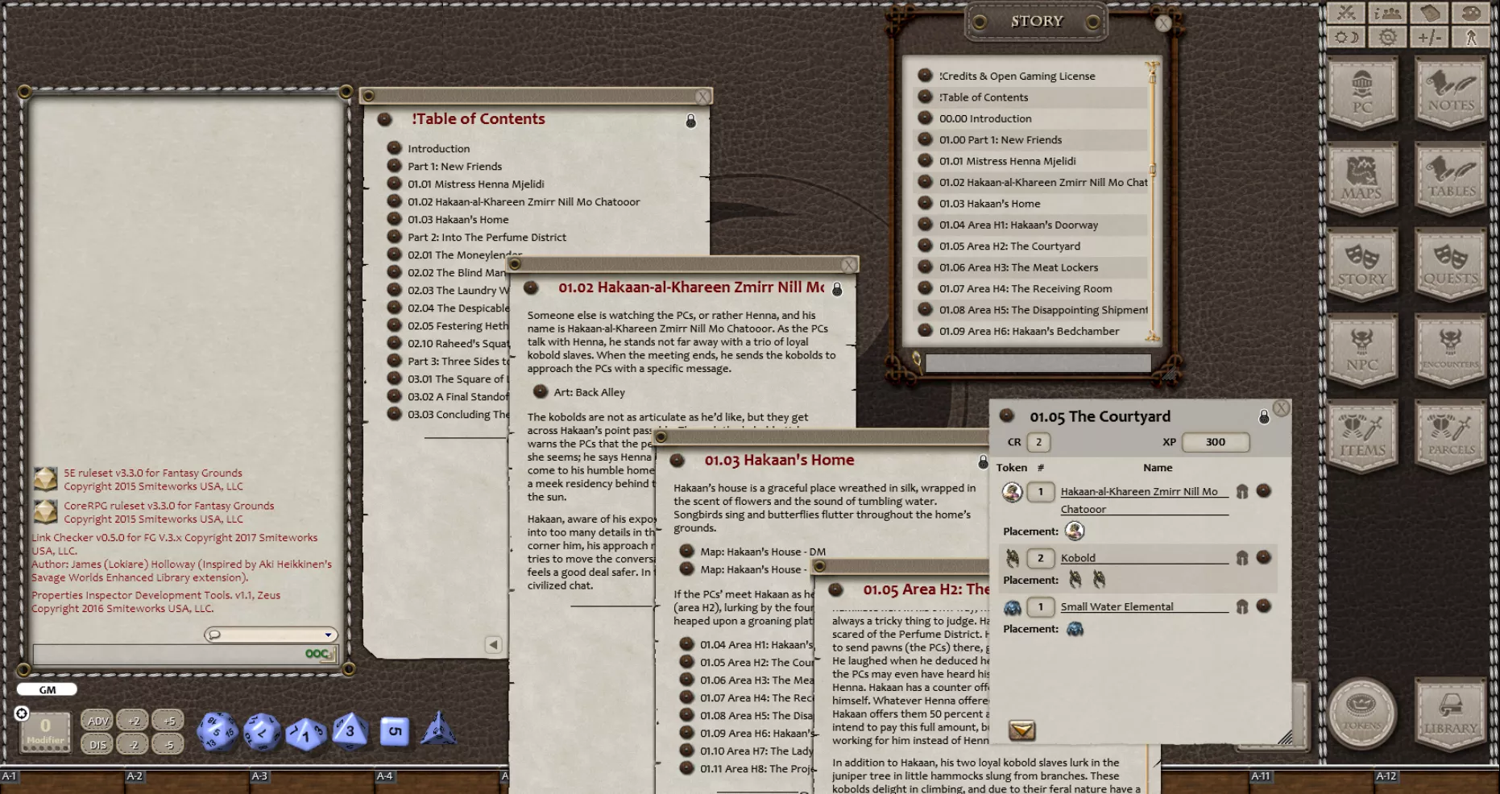Click the Kobold token icon in encounter list

point(1013,557)
